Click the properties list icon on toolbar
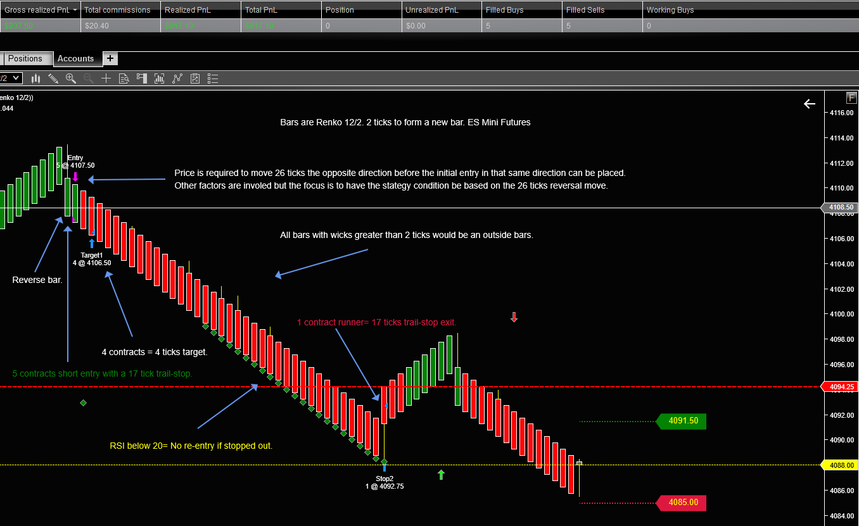 tap(213, 78)
